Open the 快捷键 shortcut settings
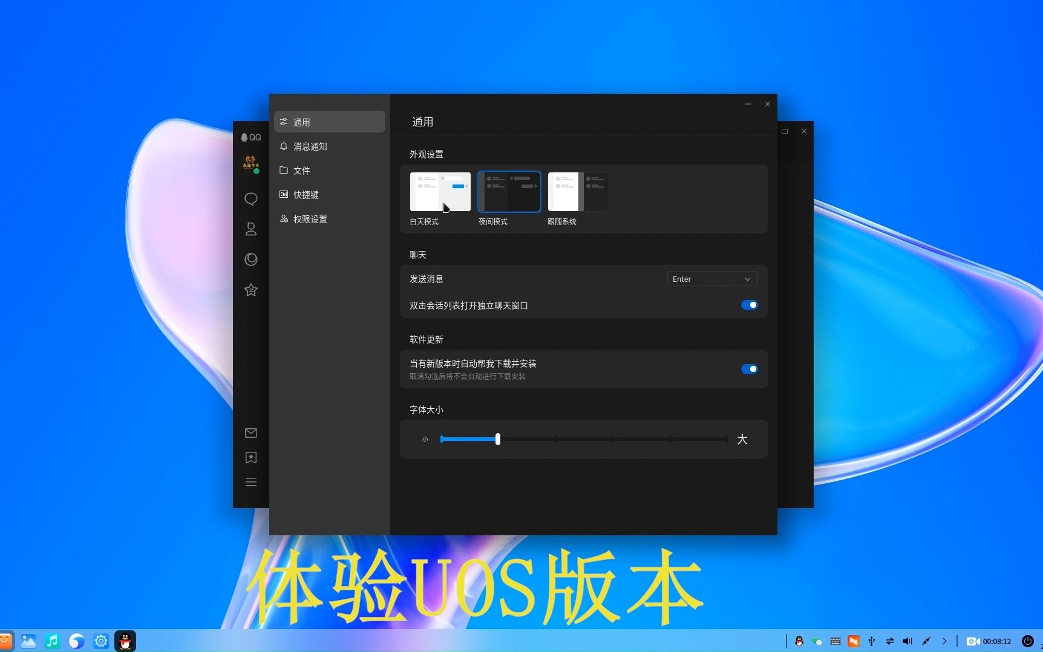Viewport: 1043px width, 652px height. tap(330, 195)
